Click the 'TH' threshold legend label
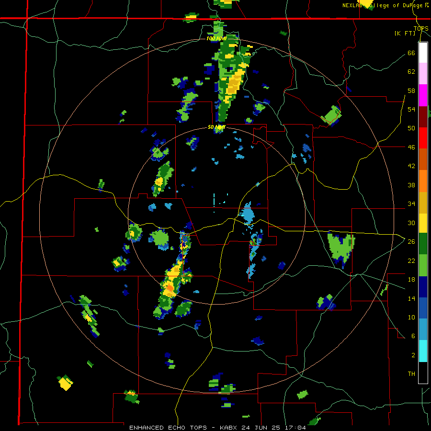 411,374
